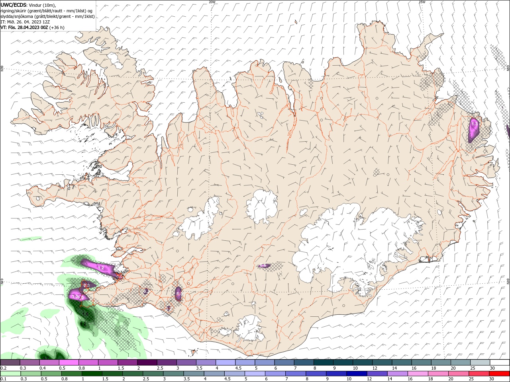Image resolution: width=510 pixels, height=382 pixels.
Task: Click the darkest green rain legend swatch
Action: coord(92,374)
